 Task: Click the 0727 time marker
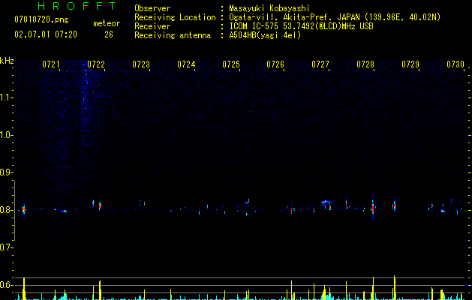[x=320, y=64]
